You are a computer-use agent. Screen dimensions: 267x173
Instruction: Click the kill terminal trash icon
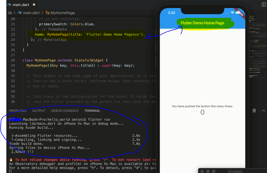254,111
